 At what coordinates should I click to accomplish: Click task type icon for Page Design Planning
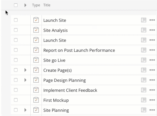36,80
